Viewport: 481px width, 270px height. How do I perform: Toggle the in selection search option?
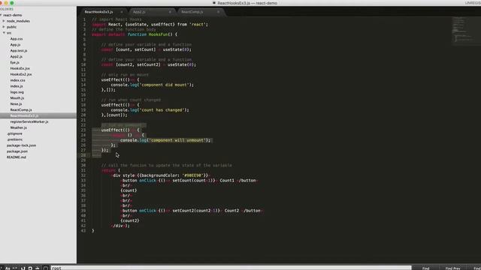(x=38, y=268)
